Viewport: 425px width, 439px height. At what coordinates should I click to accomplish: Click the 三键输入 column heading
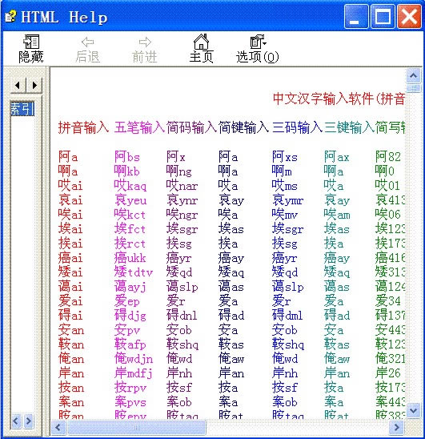349,127
